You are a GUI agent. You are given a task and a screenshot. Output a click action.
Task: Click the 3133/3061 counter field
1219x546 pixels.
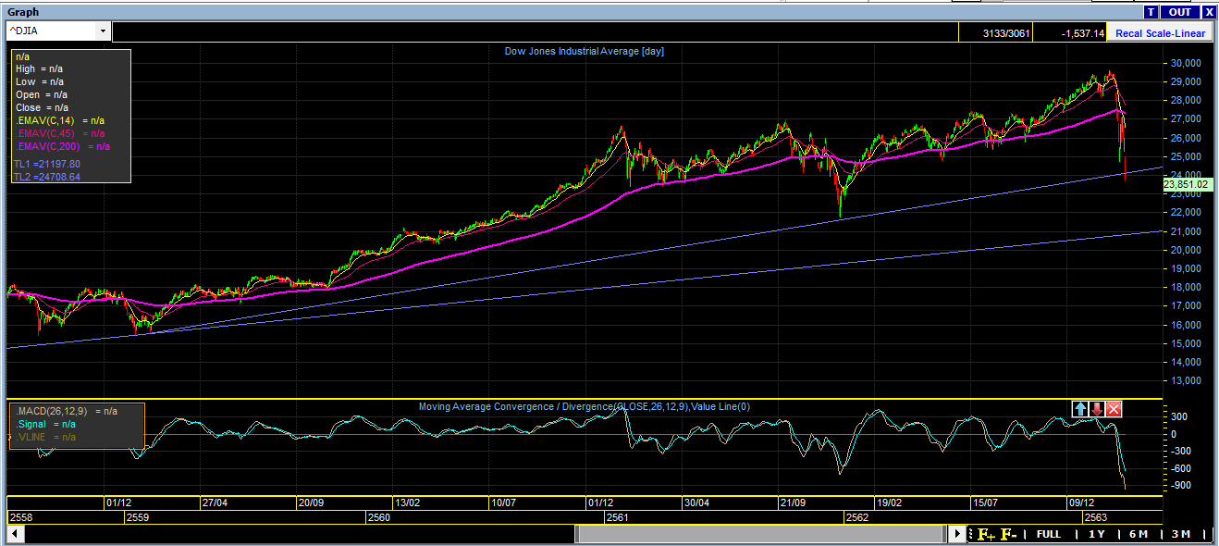coord(994,33)
